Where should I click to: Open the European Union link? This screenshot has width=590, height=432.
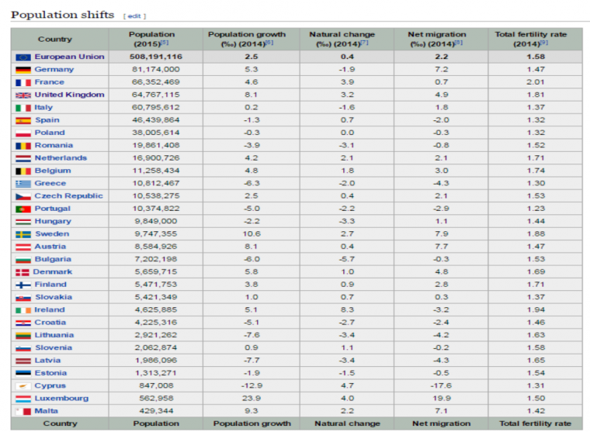coord(69,57)
